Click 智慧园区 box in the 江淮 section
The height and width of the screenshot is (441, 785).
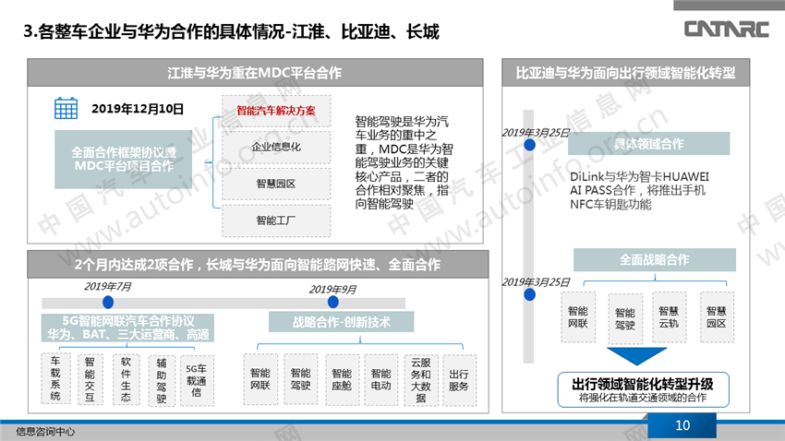276,184
